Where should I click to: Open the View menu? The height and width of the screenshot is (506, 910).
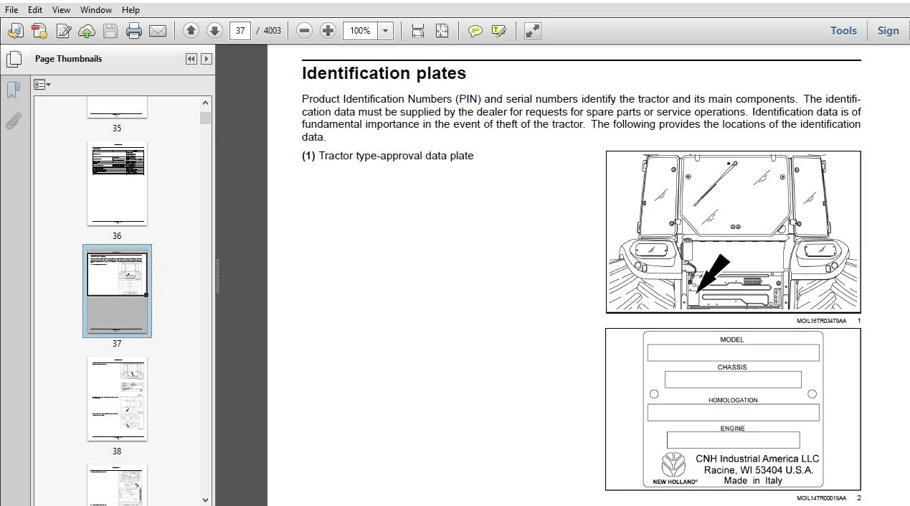(61, 10)
